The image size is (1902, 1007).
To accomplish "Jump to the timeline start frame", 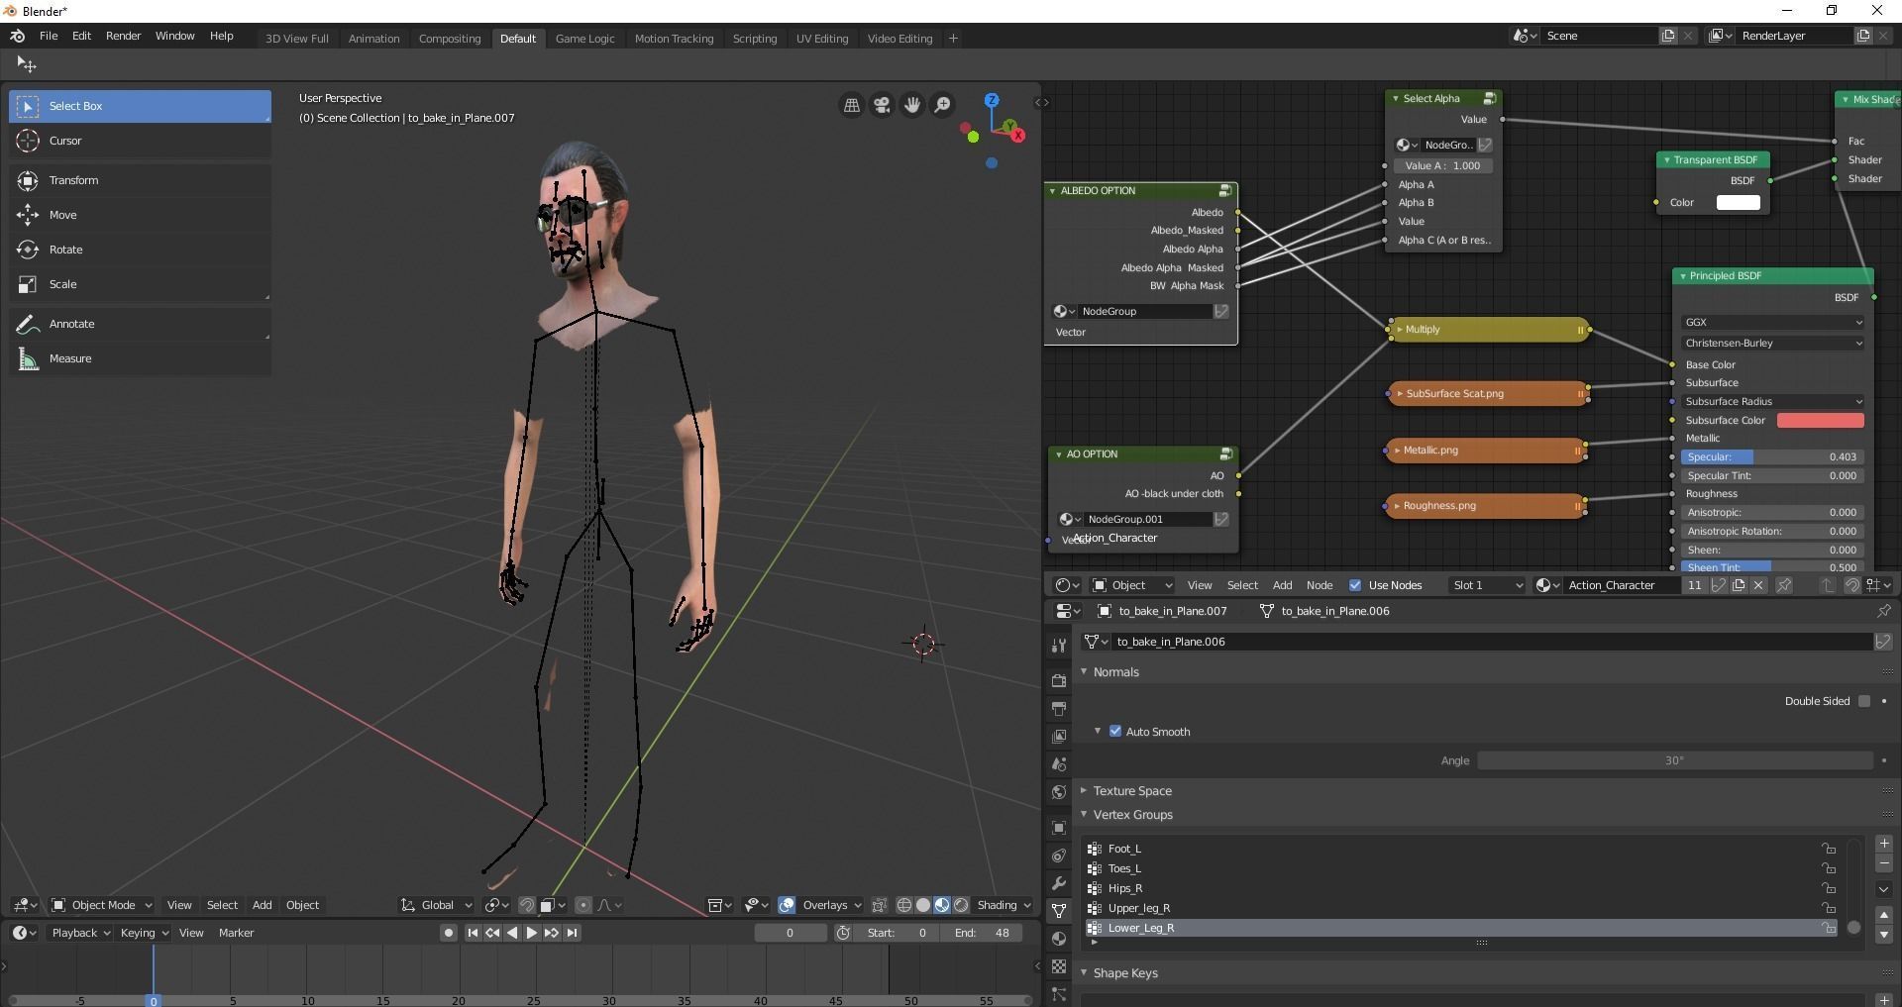I will click(473, 933).
